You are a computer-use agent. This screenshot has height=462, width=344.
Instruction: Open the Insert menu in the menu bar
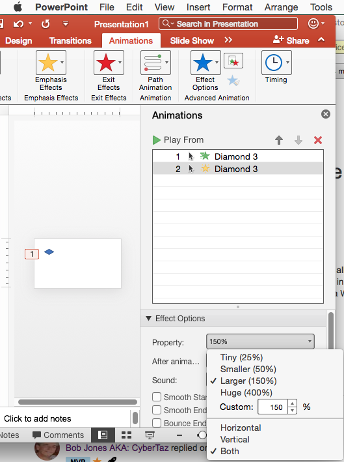[x=198, y=7]
